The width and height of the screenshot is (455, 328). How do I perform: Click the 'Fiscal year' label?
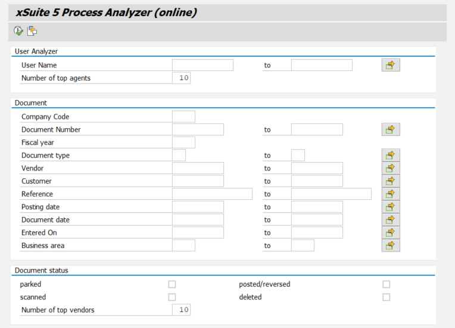click(38, 143)
